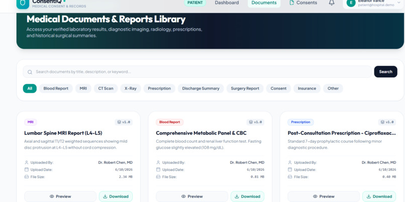This screenshot has width=405, height=202.
Task: Click the version v1.0 badge on MRI card
Action: (124, 122)
